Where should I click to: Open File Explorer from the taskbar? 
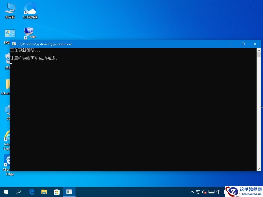tap(44, 192)
